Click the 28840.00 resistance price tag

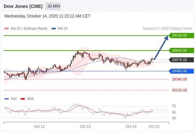[x=181, y=50]
